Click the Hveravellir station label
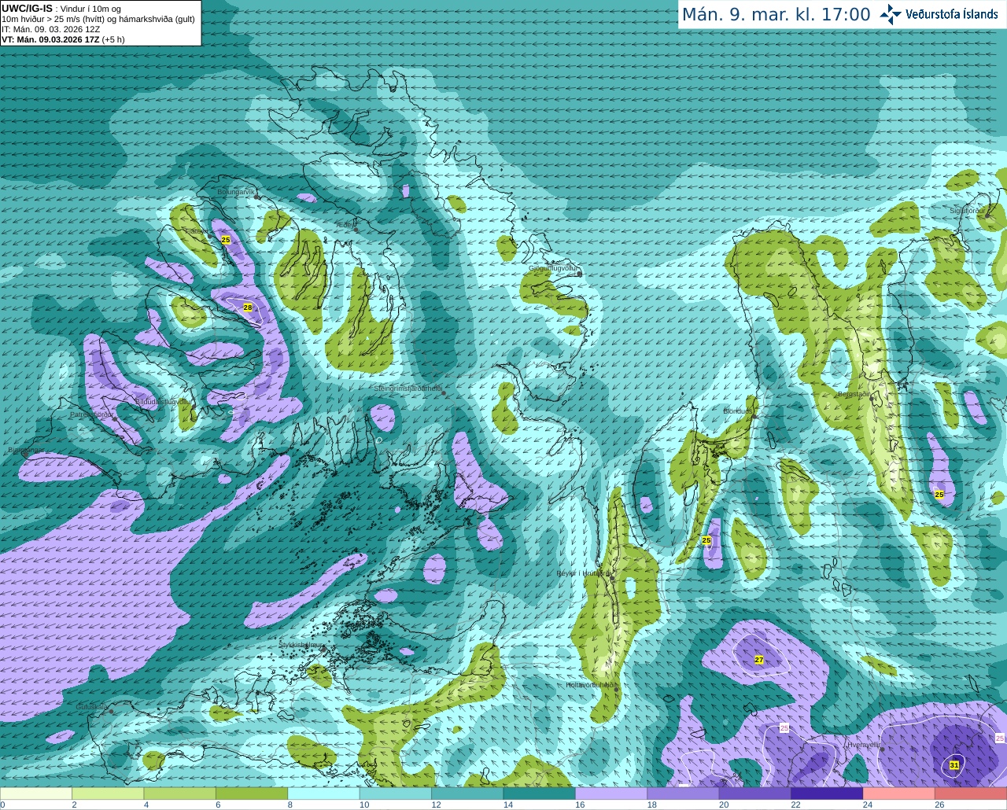The height and width of the screenshot is (810, 1007). 864,745
